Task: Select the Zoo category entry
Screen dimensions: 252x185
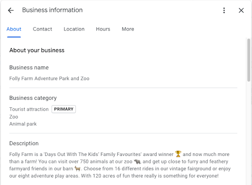Action: click(x=14, y=117)
